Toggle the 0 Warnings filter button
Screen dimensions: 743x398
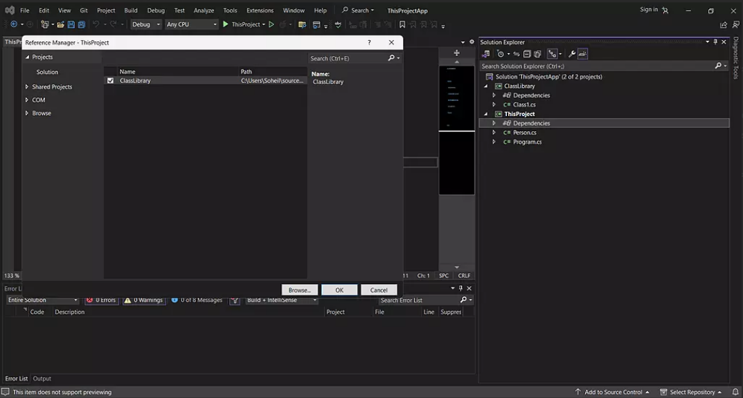tap(144, 301)
